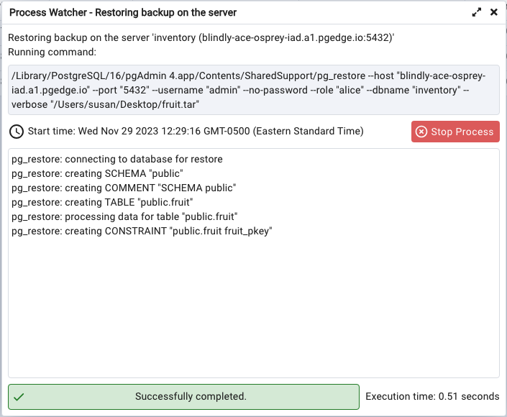Click the processing data for table log line
The height and width of the screenshot is (417, 507).
(124, 216)
